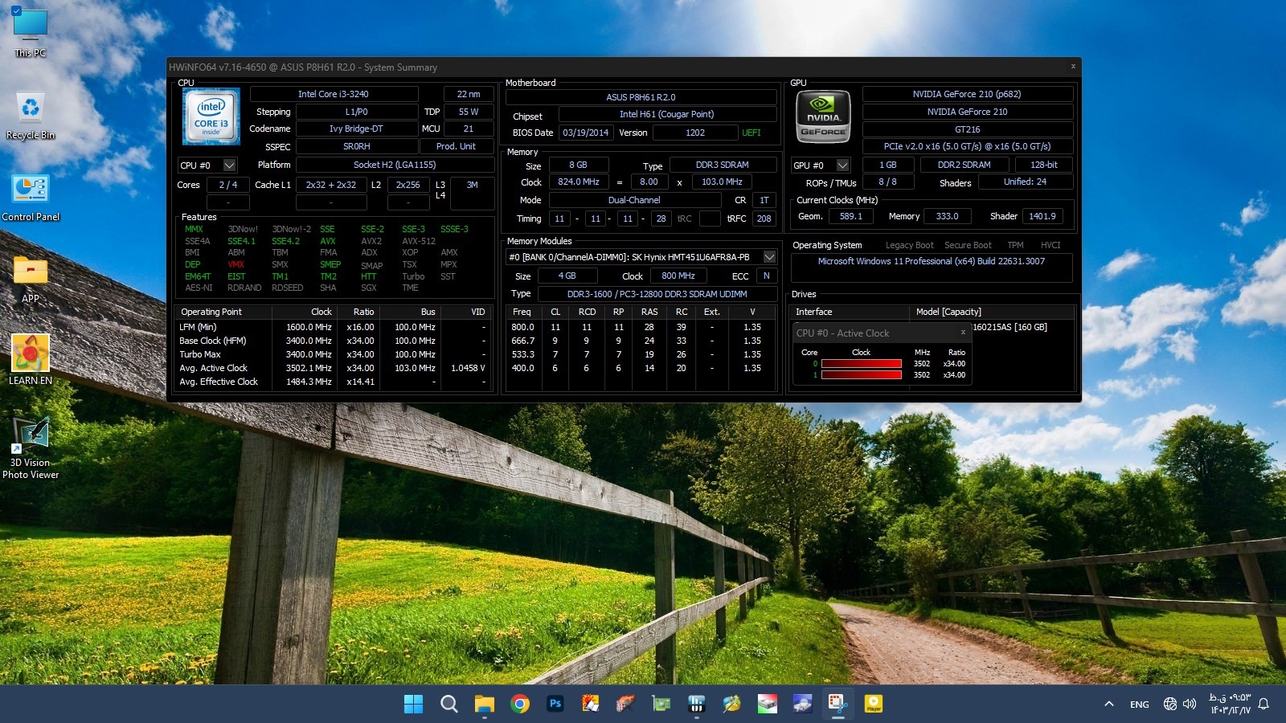Screen dimensions: 1286x723
Task: Click the Interface column header in Drives
Action: click(813, 312)
